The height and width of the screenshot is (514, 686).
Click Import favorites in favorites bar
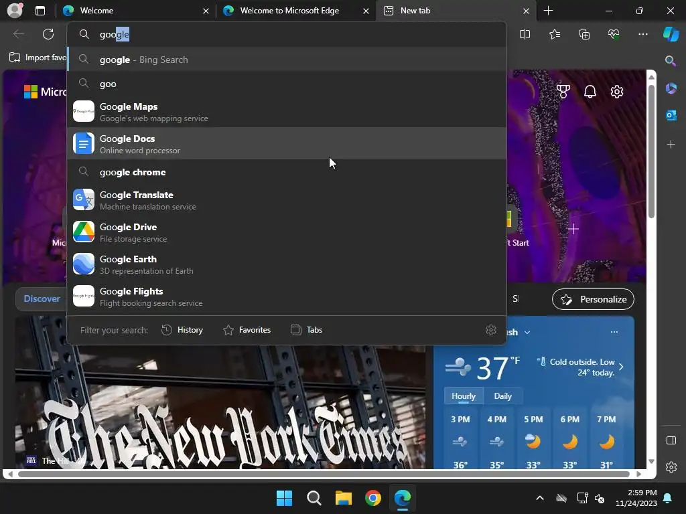coord(38,58)
